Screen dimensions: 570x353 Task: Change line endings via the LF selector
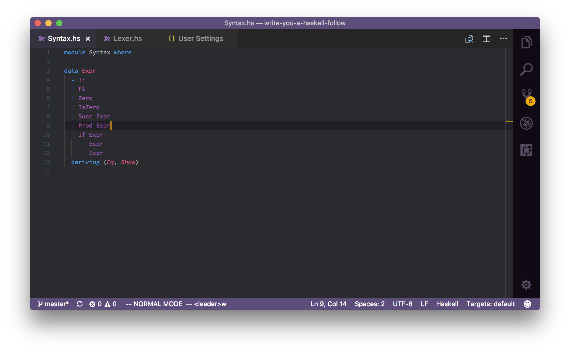tap(424, 304)
